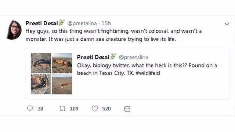
Task: Click the 28 replies count
Action: tap(40, 109)
